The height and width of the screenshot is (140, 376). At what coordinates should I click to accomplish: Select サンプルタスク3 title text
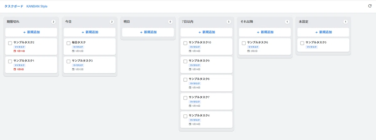point(82,60)
